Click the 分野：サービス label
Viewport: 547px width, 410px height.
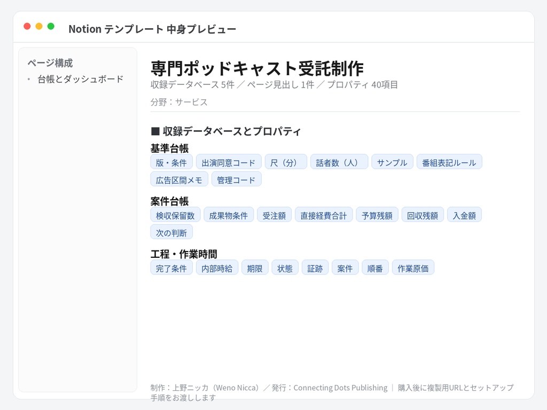tap(179, 102)
